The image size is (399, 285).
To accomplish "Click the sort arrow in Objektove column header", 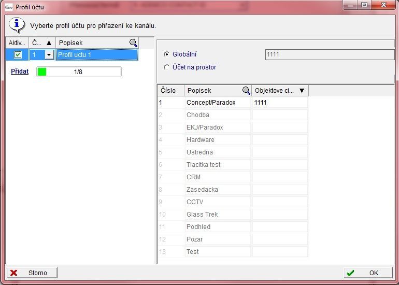I will [302, 91].
